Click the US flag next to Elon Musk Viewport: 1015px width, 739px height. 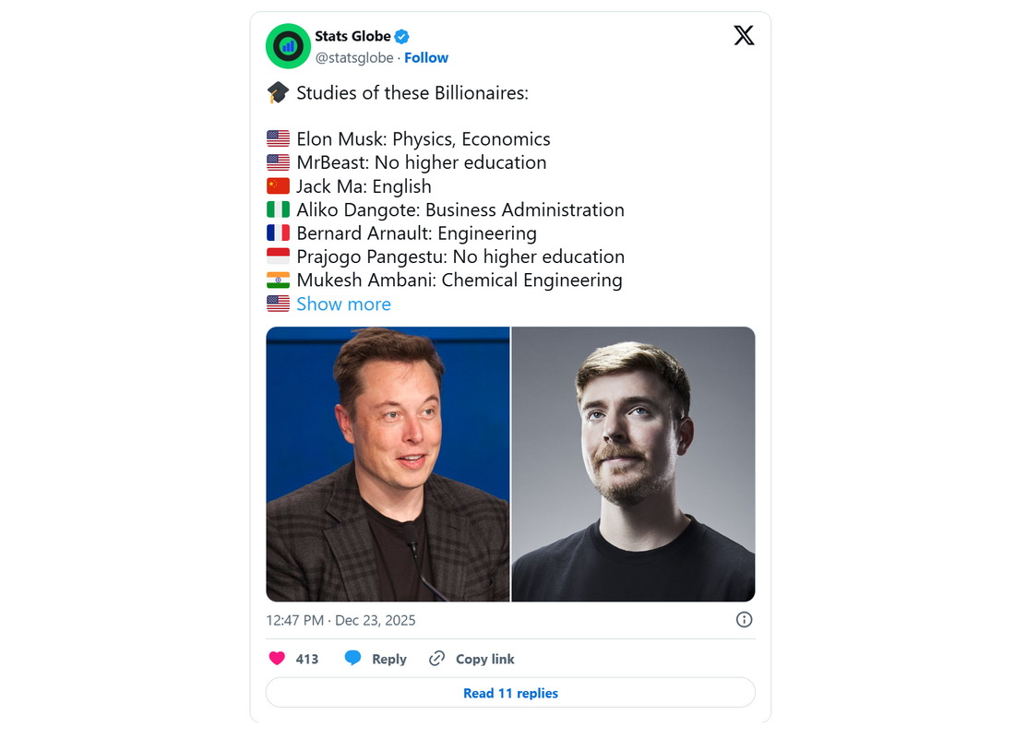278,138
